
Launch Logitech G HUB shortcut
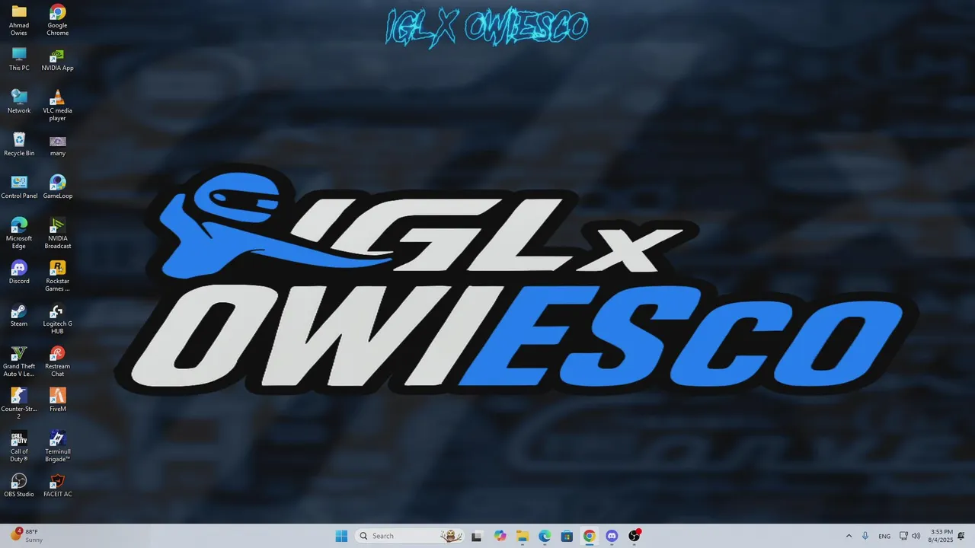[x=57, y=318]
